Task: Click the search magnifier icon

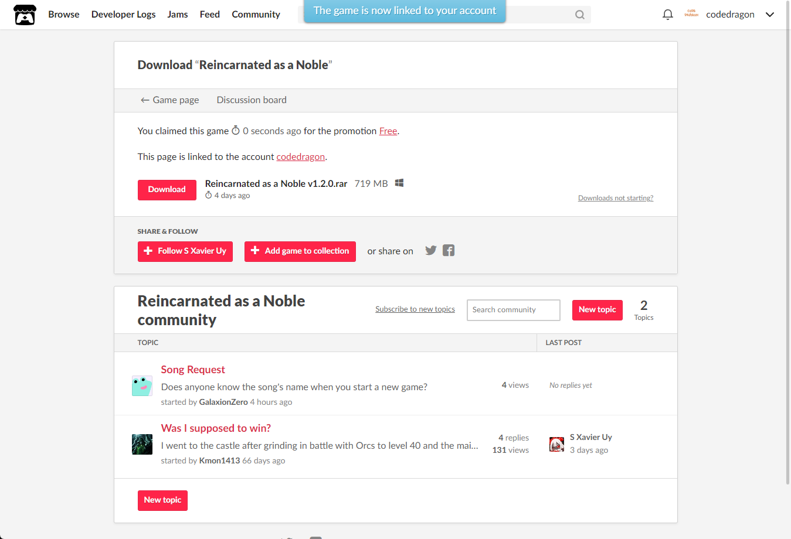Action: point(580,15)
